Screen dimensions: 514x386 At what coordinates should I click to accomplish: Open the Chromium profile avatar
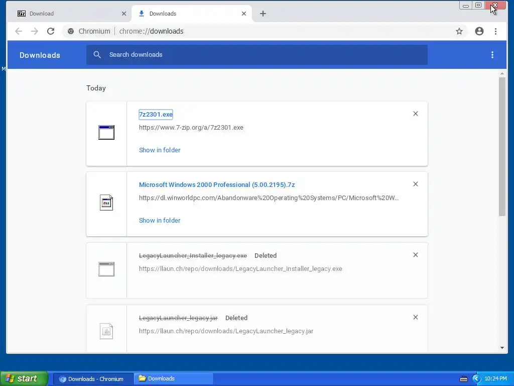479,31
